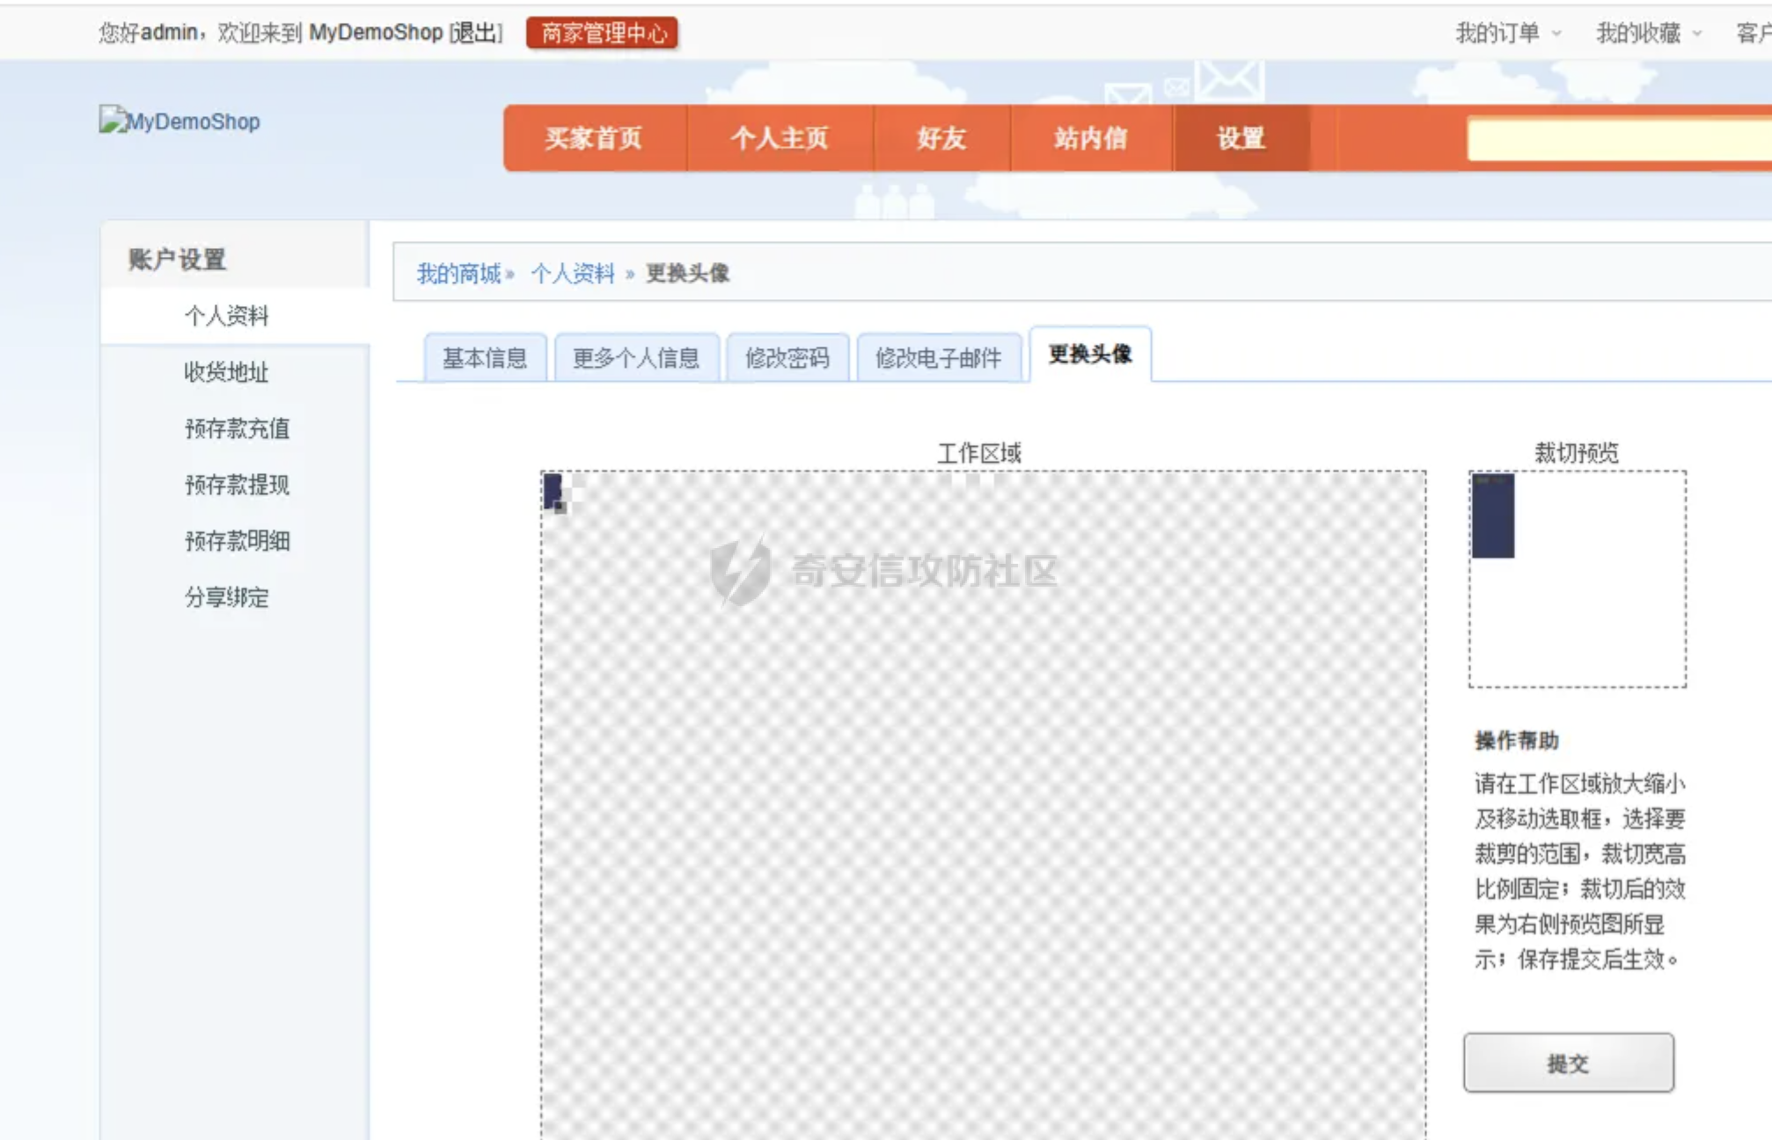The width and height of the screenshot is (1772, 1140).
Task: Open the 我的订单 dropdown
Action: [x=1496, y=32]
